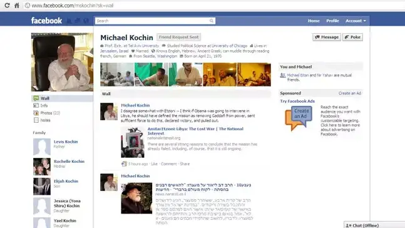Click Michael Kochin name on second wall post
Screen dimensions: 405x228
(x=135, y=176)
